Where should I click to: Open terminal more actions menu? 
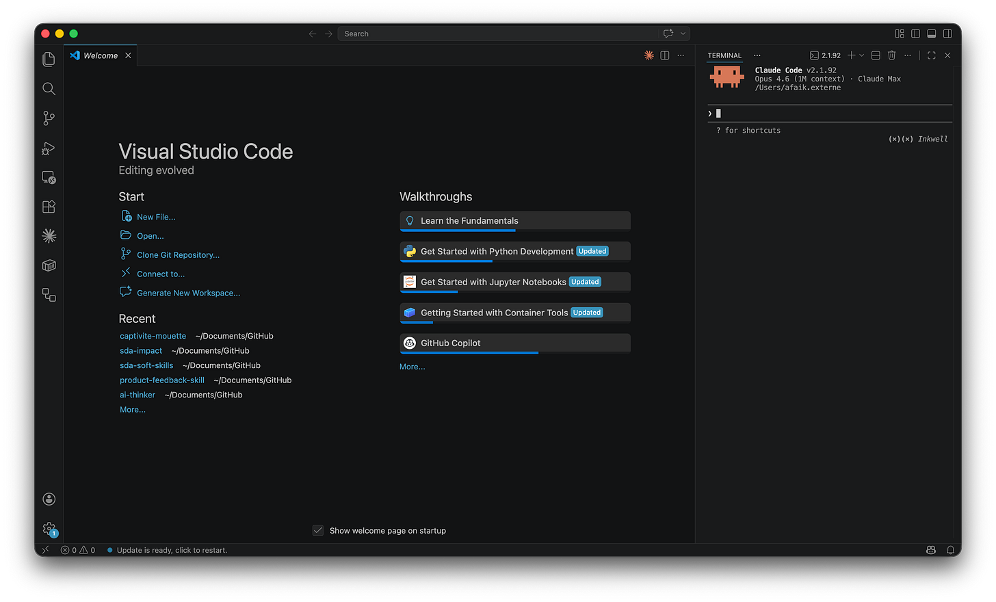(908, 55)
